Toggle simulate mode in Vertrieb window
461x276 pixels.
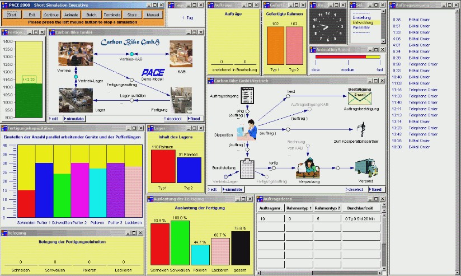233,189
